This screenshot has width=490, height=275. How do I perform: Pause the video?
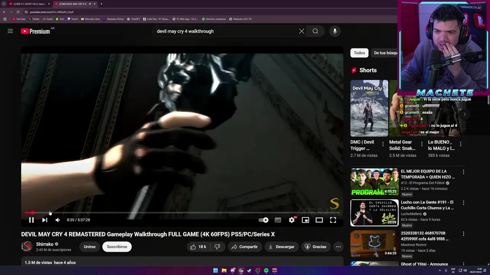[31, 220]
